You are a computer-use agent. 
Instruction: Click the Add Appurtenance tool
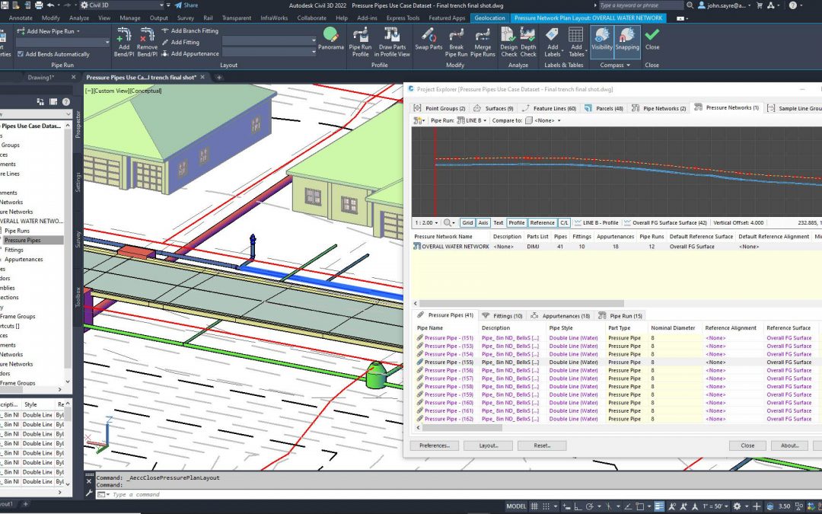190,53
